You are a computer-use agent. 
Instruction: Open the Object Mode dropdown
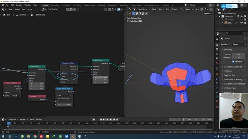(141, 9)
